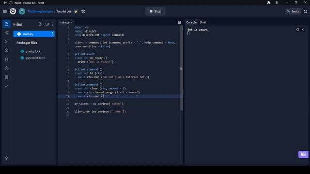Open TheSlimeyDeveloper user avatar

(x=22, y=12)
